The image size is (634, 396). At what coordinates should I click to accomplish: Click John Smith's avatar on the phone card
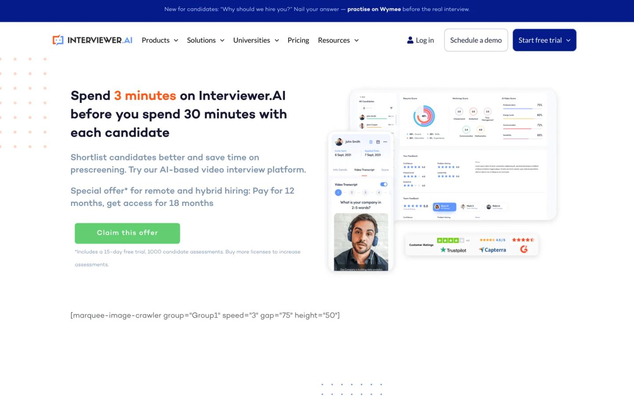(x=339, y=142)
